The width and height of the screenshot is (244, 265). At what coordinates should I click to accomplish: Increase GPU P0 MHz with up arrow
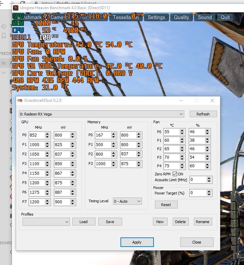47,134
